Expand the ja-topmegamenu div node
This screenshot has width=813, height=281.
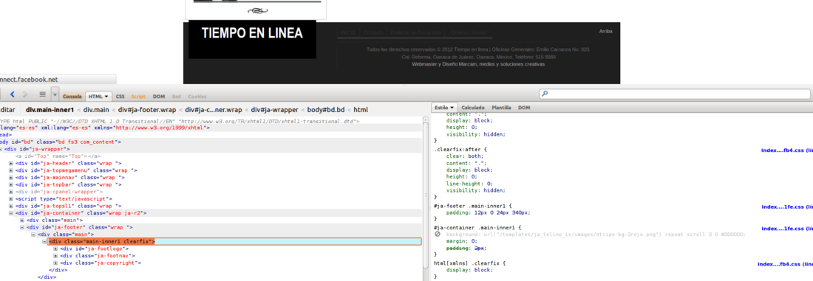tap(11, 170)
